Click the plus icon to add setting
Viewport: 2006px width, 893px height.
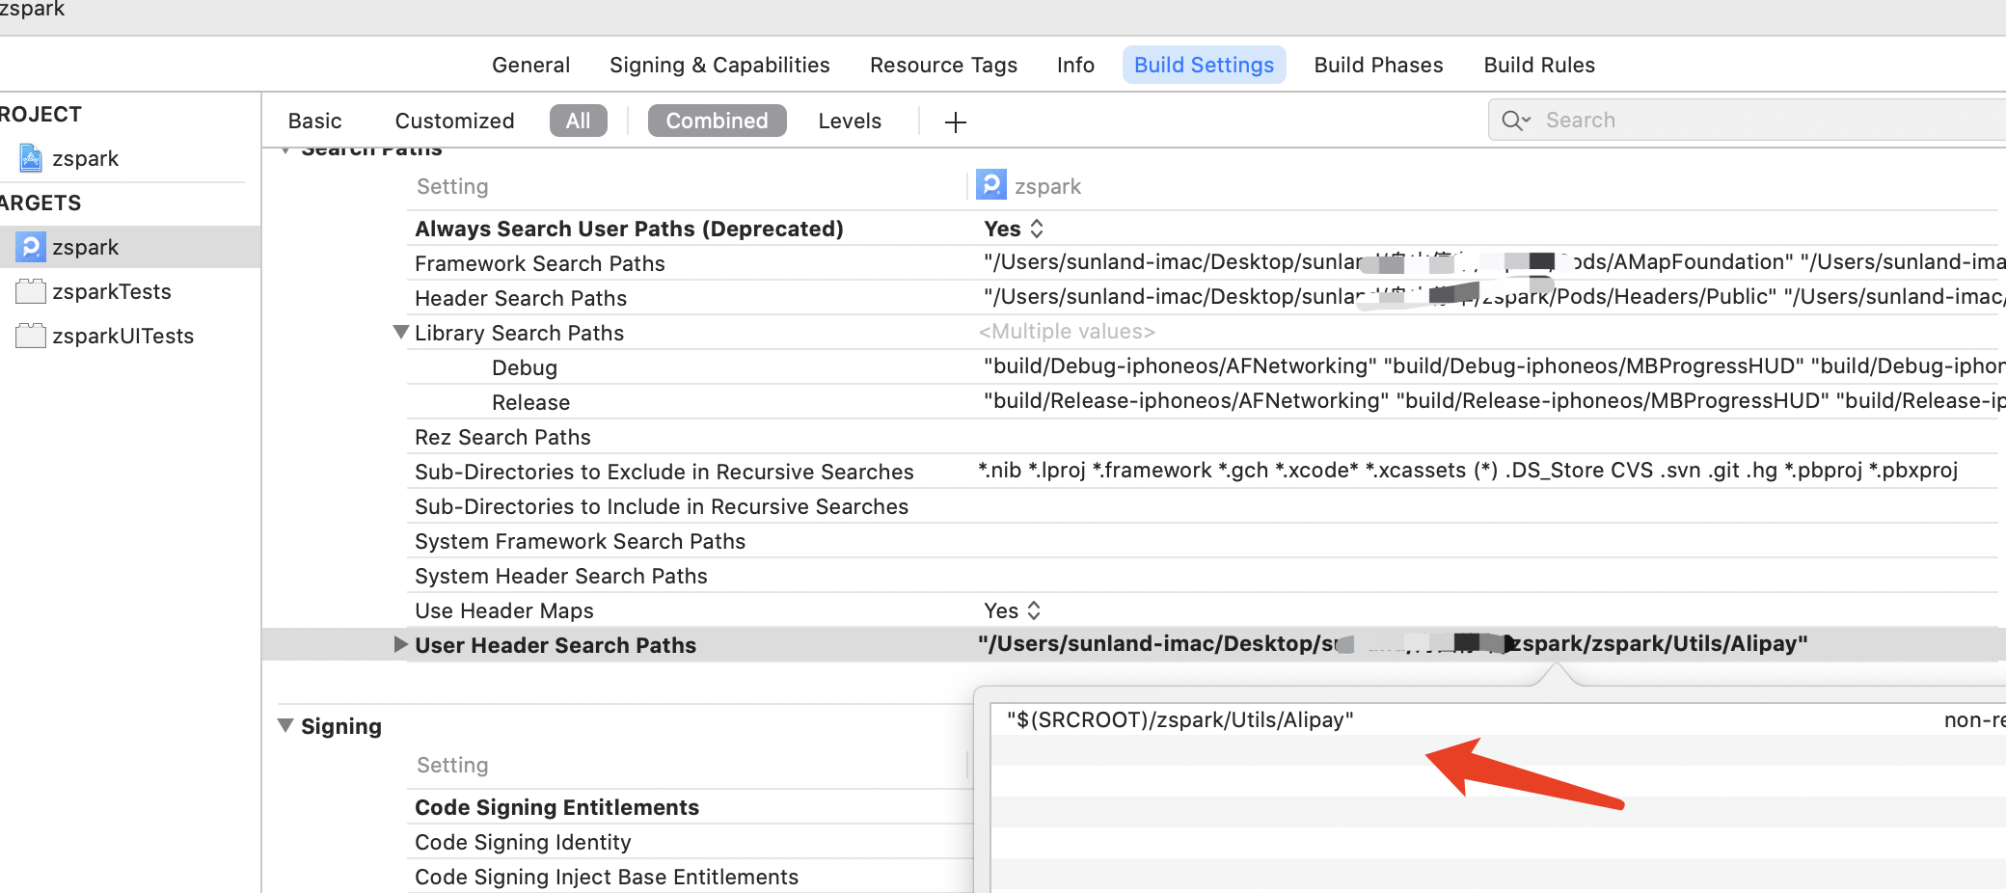pyautogui.click(x=955, y=122)
